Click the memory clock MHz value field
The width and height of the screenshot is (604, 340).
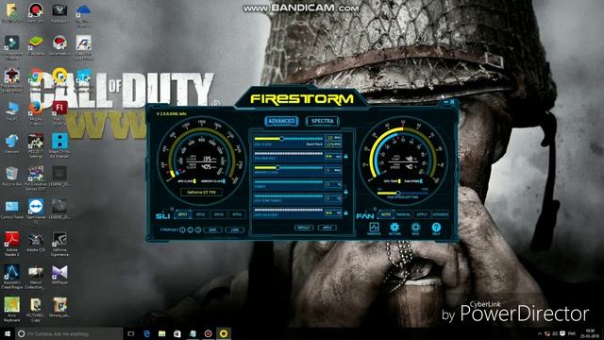point(333,170)
